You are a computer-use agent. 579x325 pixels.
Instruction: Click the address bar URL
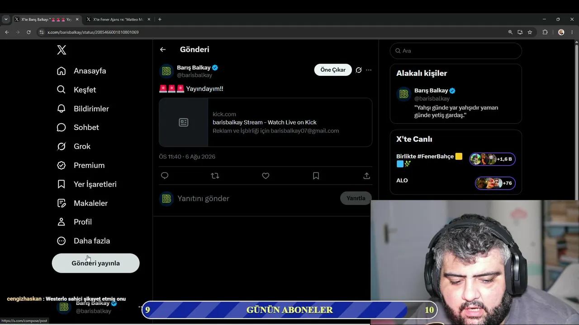tap(93, 32)
